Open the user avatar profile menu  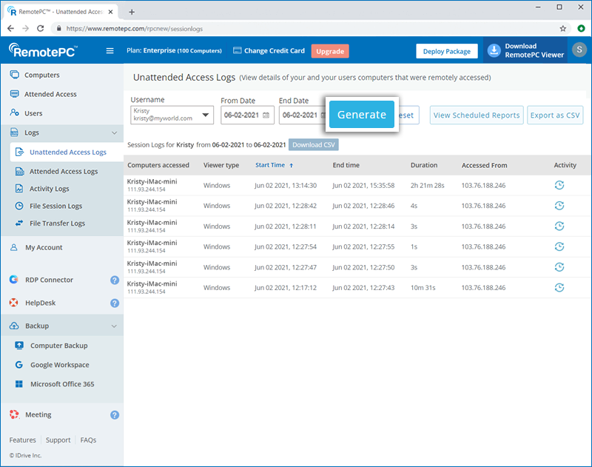[579, 51]
